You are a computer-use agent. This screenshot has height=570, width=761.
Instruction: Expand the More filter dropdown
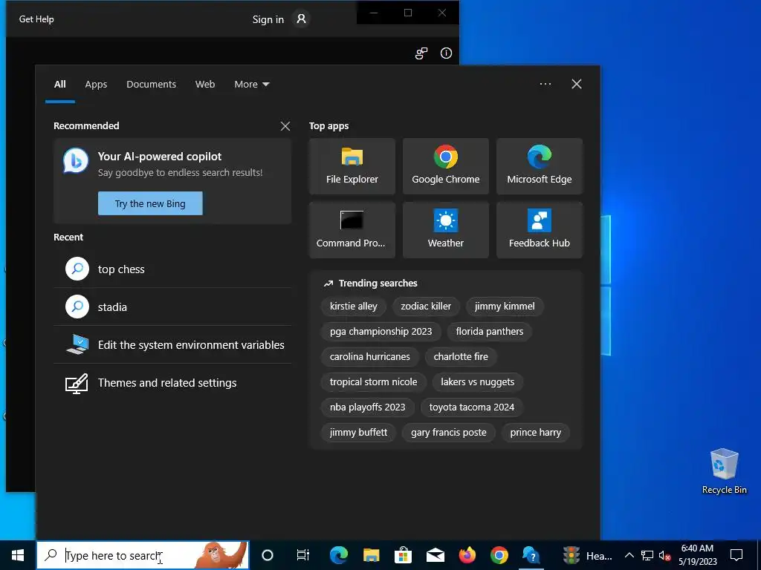point(251,85)
